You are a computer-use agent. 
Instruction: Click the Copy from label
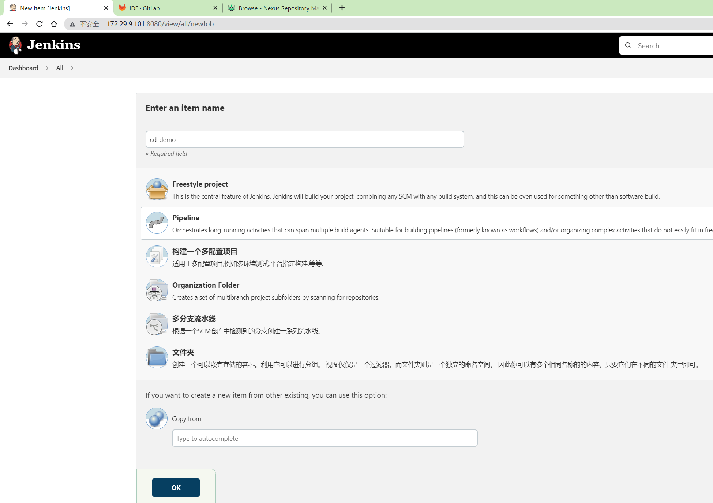(x=187, y=419)
